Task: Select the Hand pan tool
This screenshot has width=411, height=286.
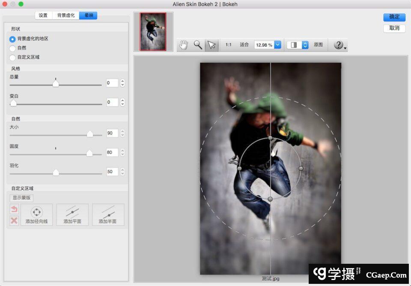Action: tap(184, 45)
